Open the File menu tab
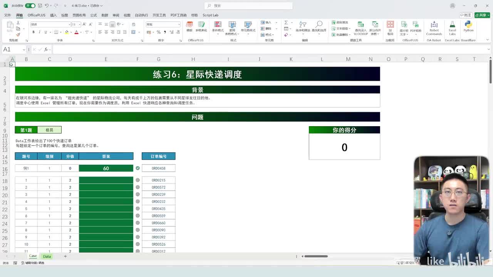The height and width of the screenshot is (277, 493). (x=7, y=15)
